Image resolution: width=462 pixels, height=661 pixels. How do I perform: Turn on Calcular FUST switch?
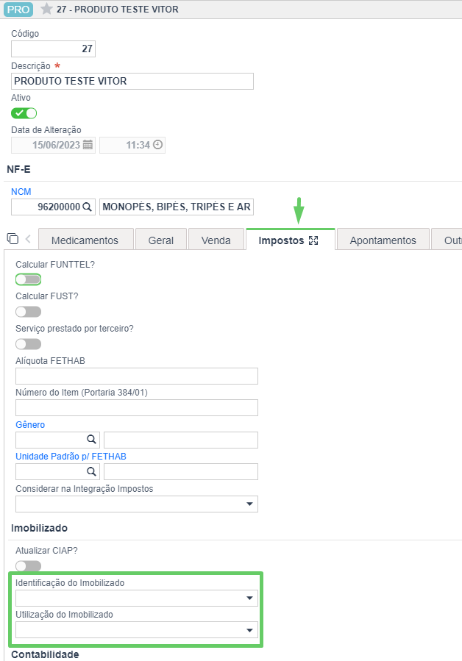[28, 312]
